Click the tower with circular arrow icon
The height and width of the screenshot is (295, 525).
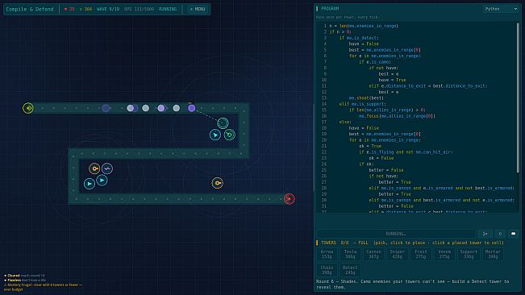pos(229,135)
